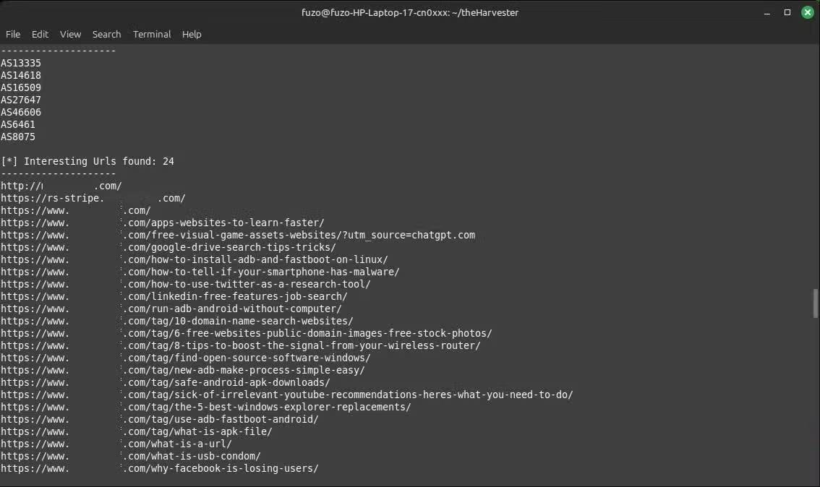Screen dimensions: 820x487
Task: Open the Search menu
Action: pyautogui.click(x=106, y=34)
